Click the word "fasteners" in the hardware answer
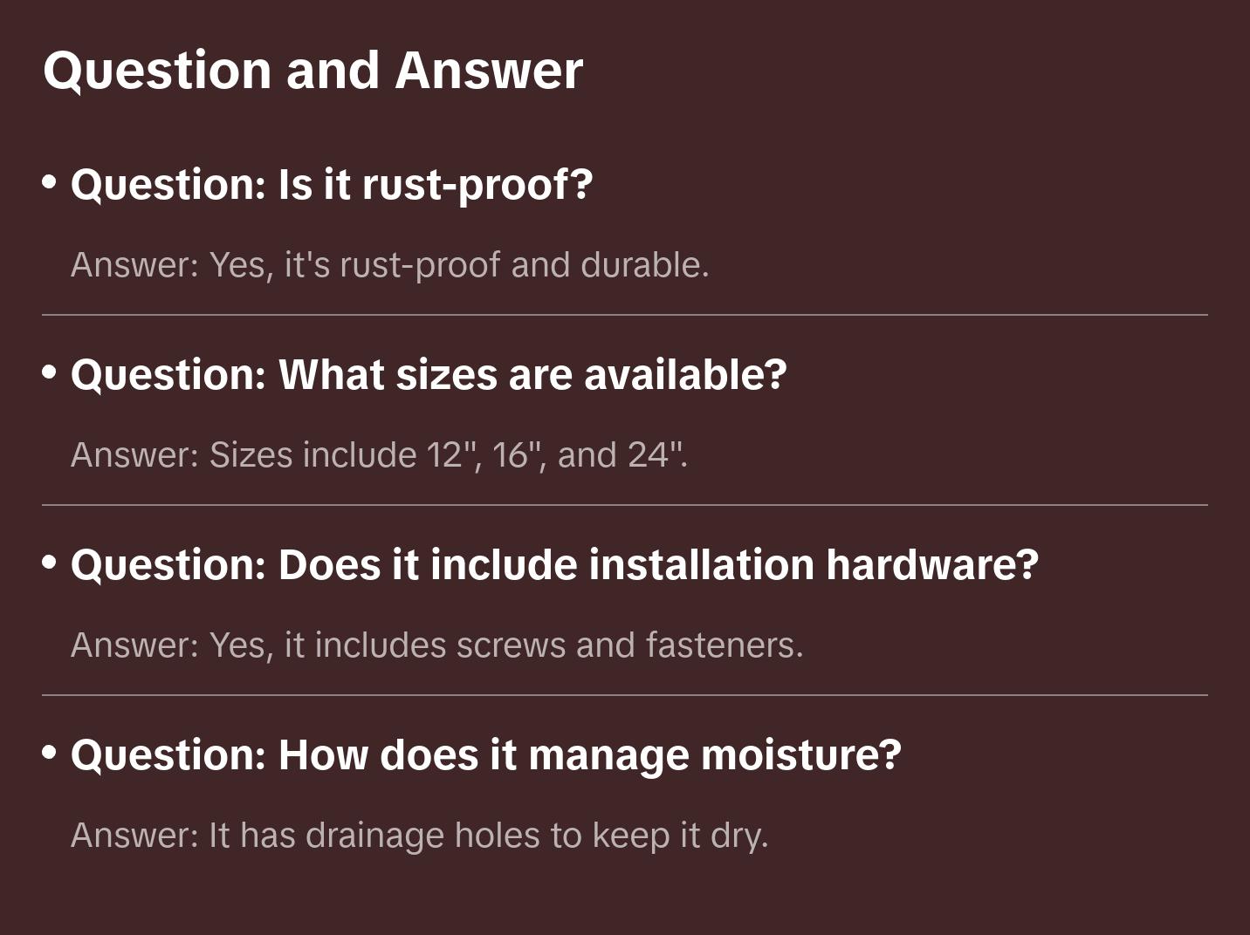Viewport: 1250px width, 935px height. (x=724, y=645)
